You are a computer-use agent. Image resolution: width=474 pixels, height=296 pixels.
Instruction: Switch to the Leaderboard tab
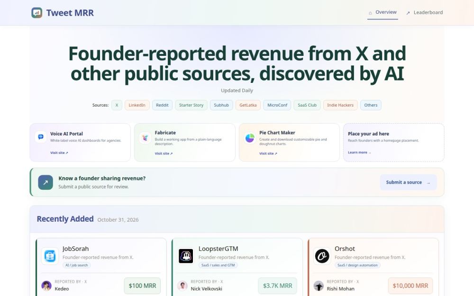point(424,12)
